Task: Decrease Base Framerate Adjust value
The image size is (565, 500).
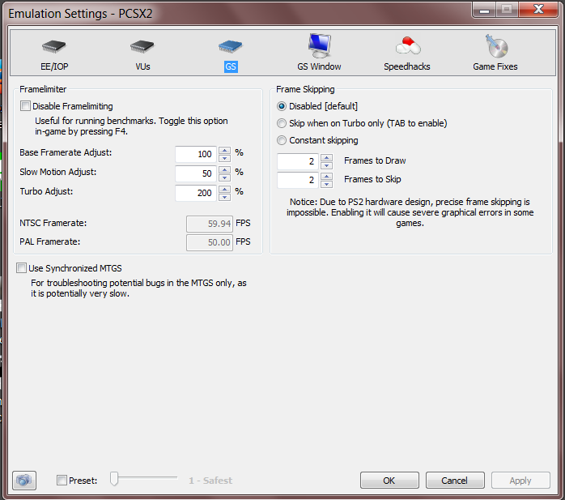Action: [224, 158]
